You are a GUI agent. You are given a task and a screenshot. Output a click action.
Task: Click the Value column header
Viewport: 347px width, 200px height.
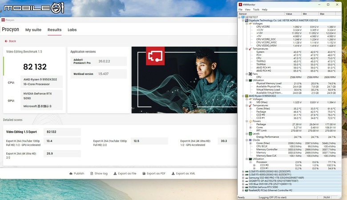293,14
